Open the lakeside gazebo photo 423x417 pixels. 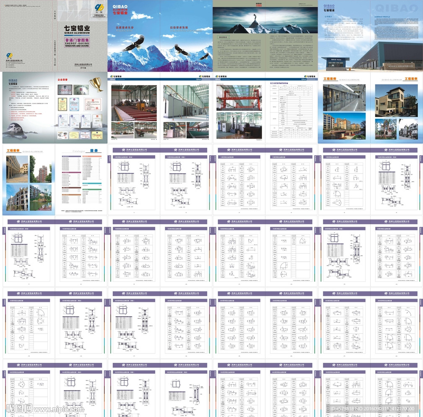(x=41, y=197)
